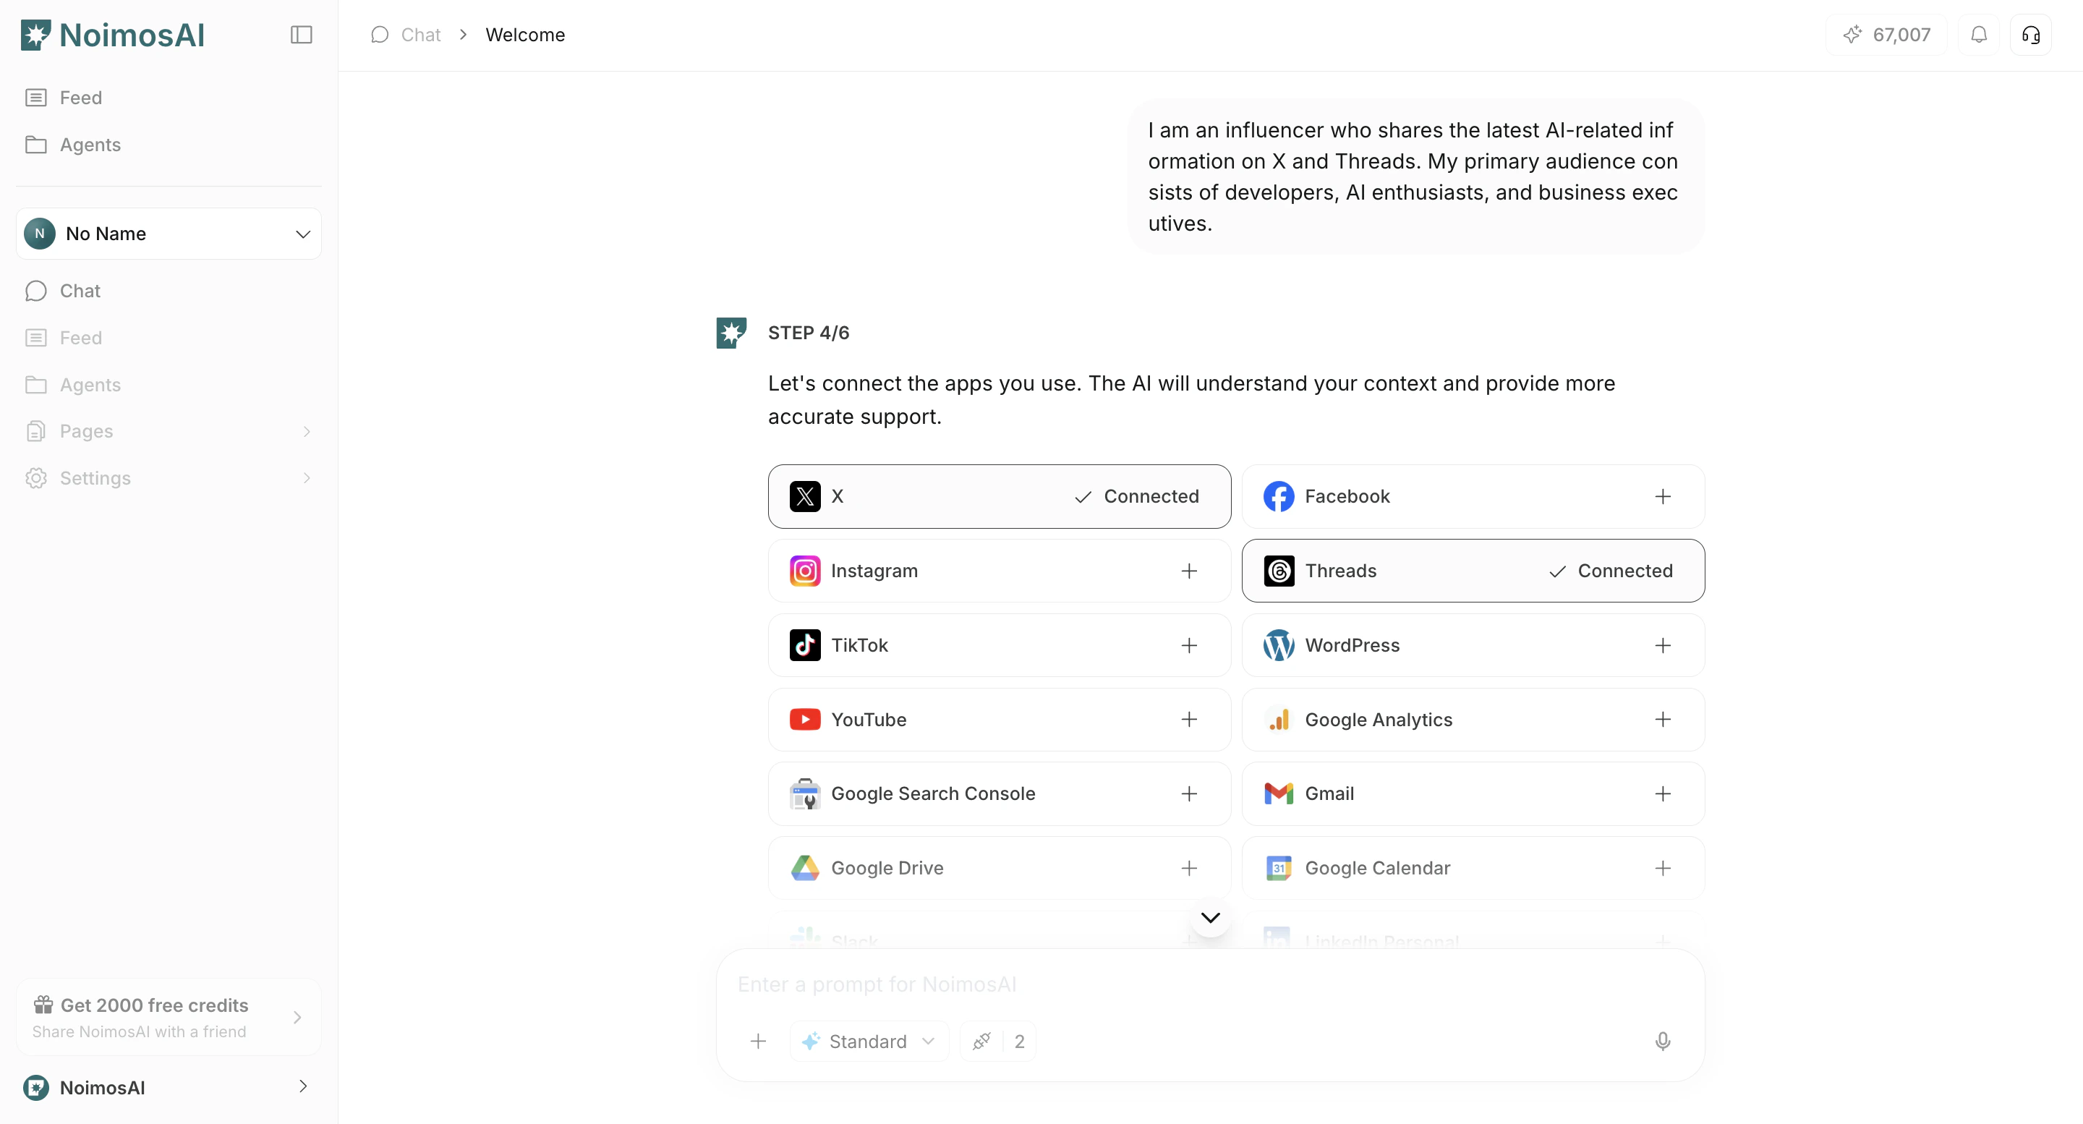Collapse the sidebar with the panel icon
The image size is (2083, 1124).
(302, 35)
